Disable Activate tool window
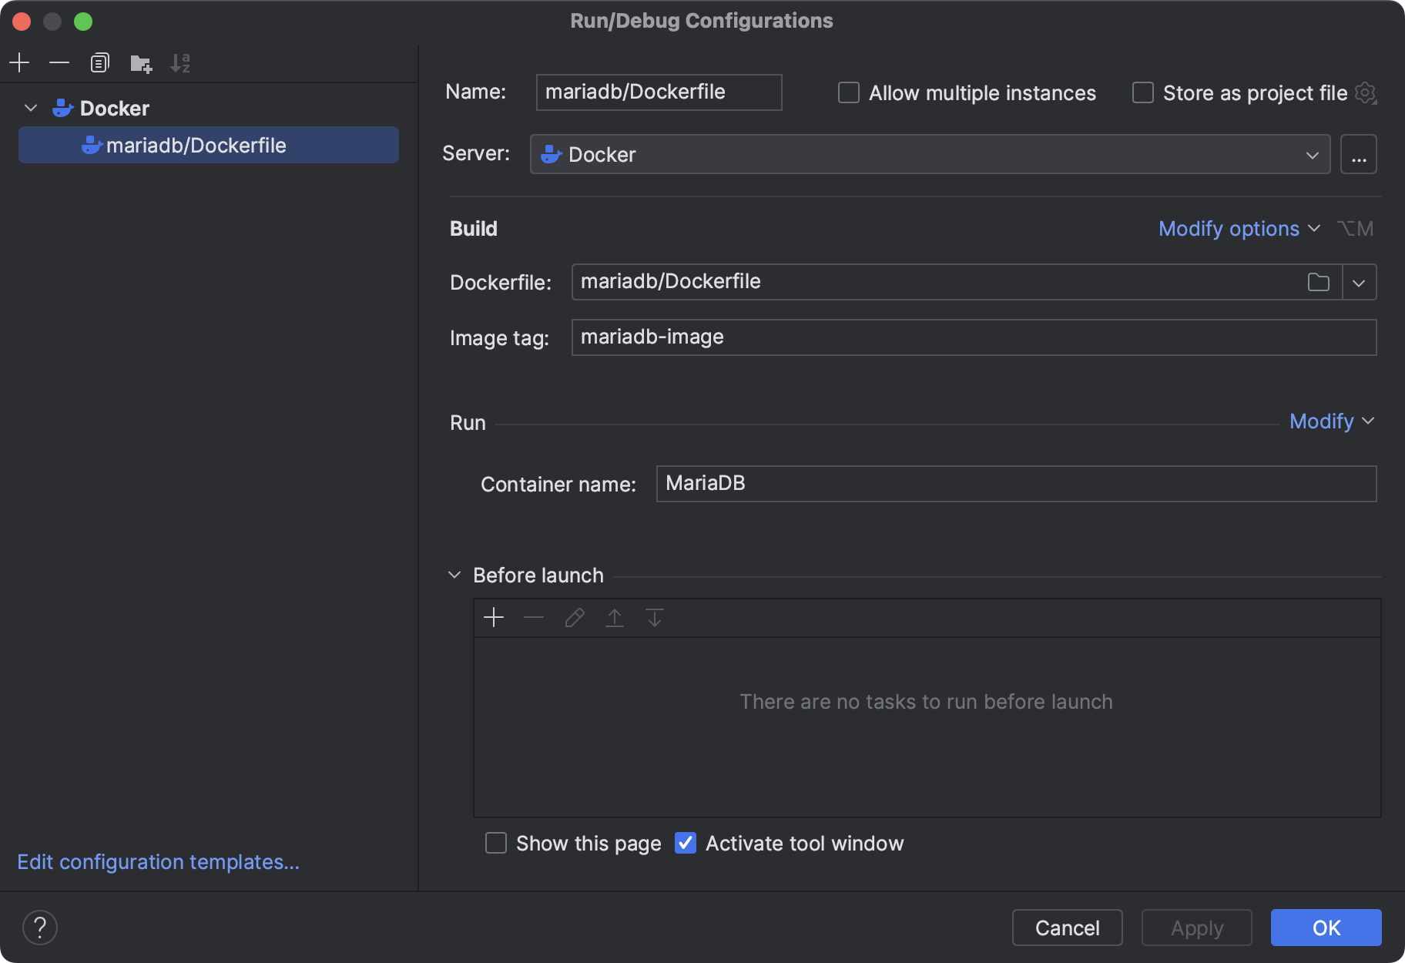 pyautogui.click(x=685, y=843)
